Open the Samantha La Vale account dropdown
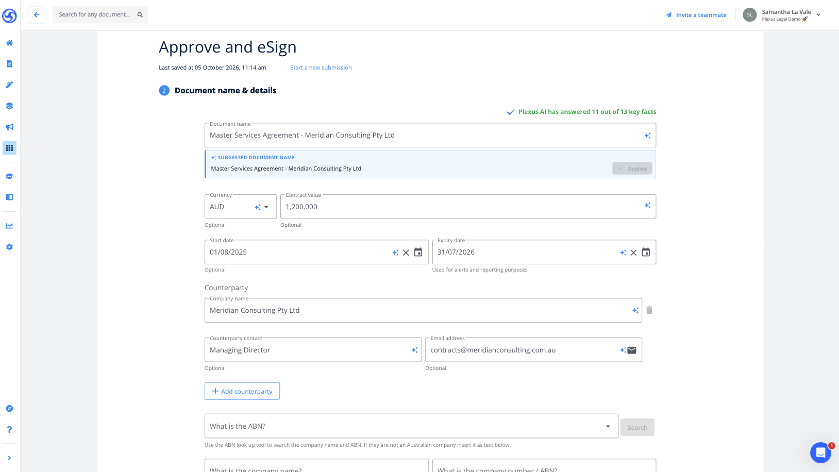The width and height of the screenshot is (839, 472). (x=782, y=15)
